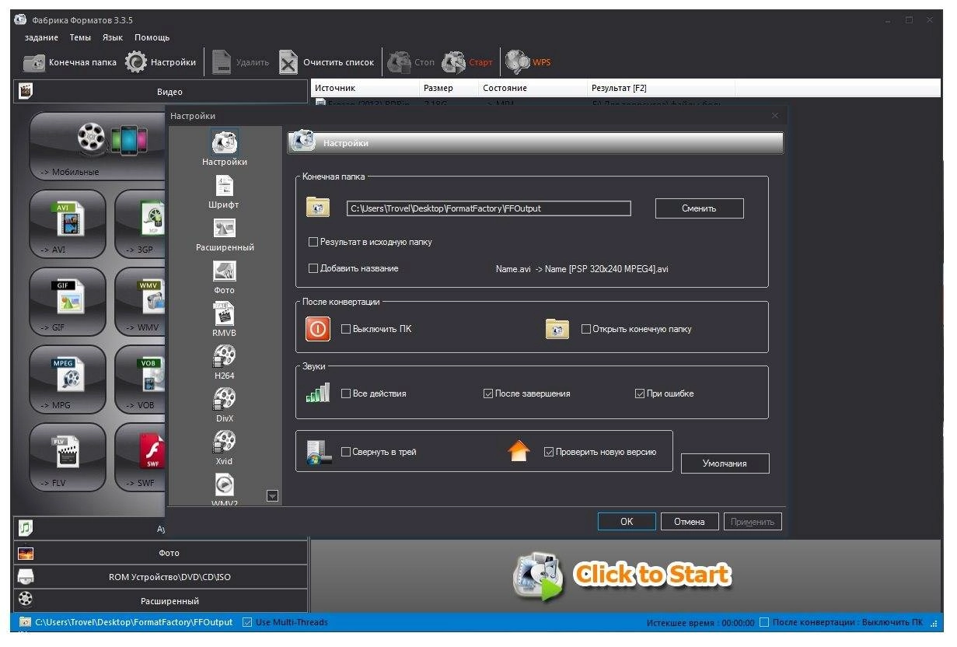Choose the FLV format icon
Image resolution: width=957 pixels, height=647 pixels.
pyautogui.click(x=68, y=457)
